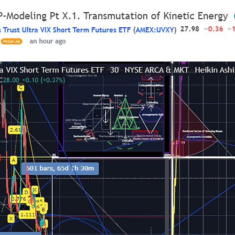Click the '601 bars, 65d 1h 30m' measurement label
The image size is (235, 235).
[x=60, y=168]
